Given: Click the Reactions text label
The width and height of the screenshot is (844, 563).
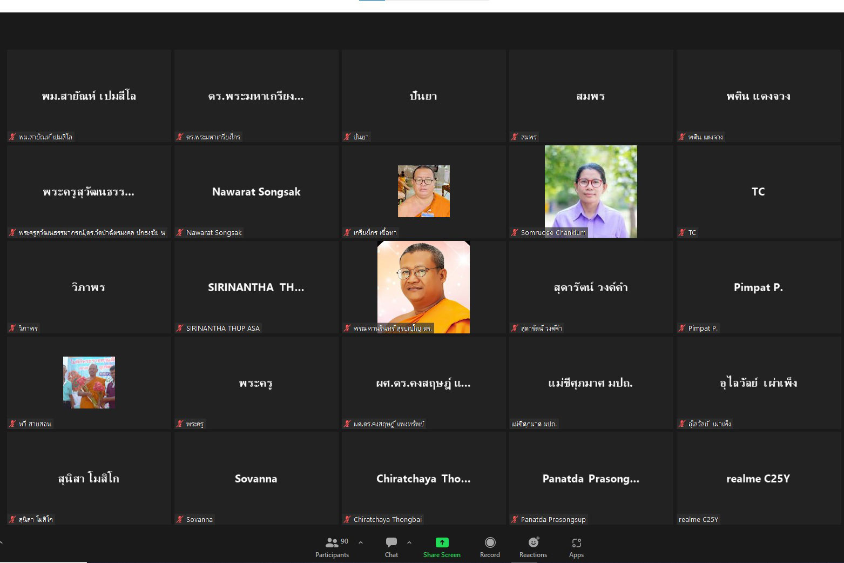Looking at the screenshot, I should click(x=533, y=555).
